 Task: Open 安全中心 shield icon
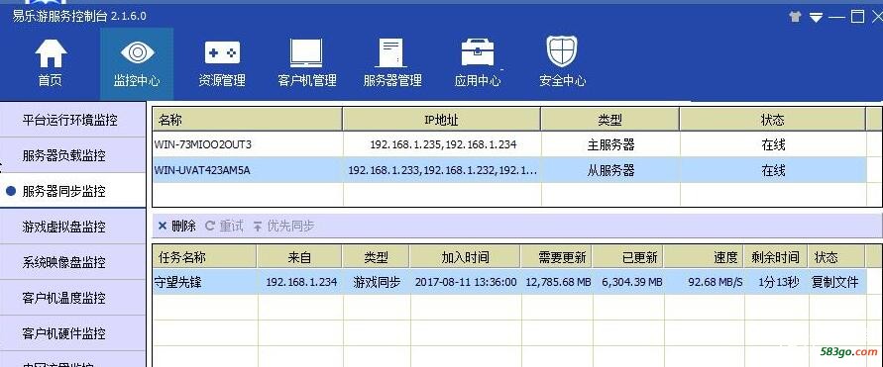coord(562,51)
